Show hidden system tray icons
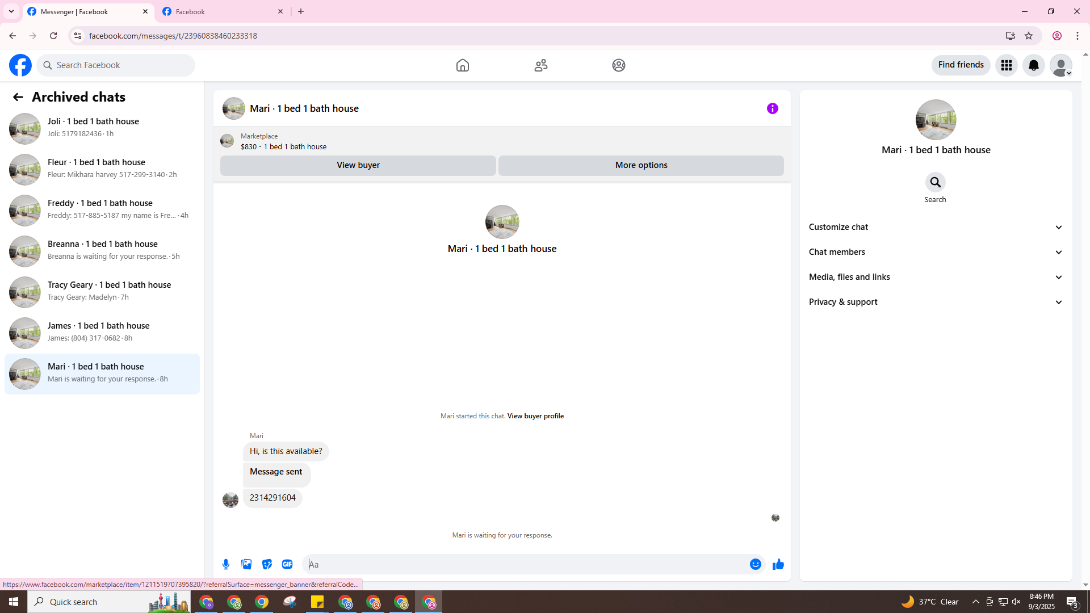Image resolution: width=1090 pixels, height=613 pixels. (x=975, y=602)
